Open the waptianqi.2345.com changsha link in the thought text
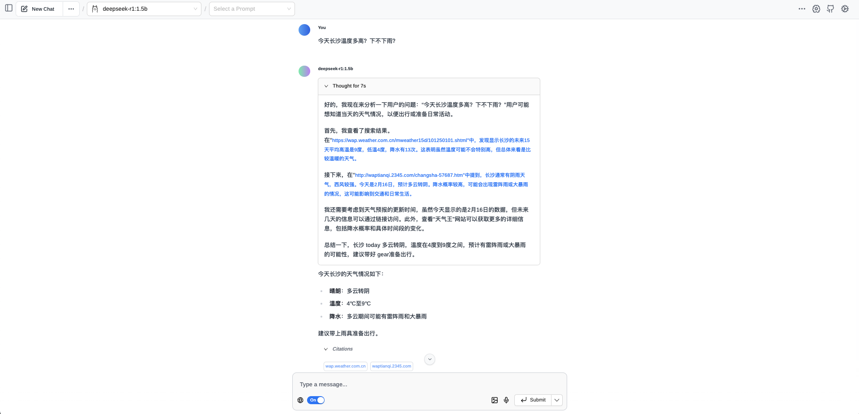This screenshot has height=414, width=859. (x=409, y=175)
